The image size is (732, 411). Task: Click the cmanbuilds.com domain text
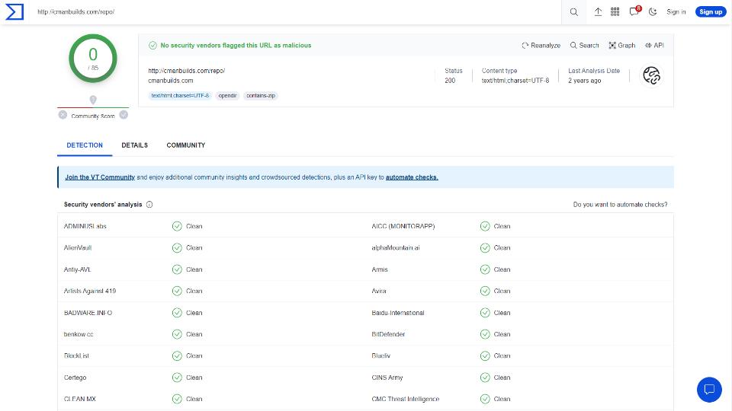click(170, 81)
